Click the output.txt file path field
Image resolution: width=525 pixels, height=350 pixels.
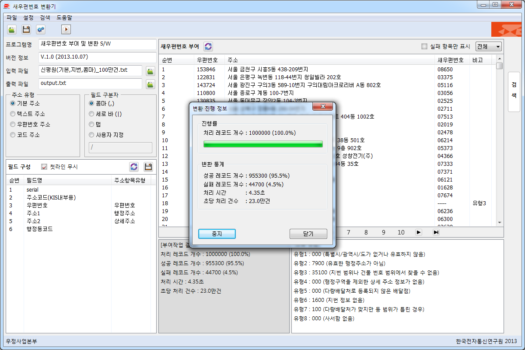(x=91, y=83)
